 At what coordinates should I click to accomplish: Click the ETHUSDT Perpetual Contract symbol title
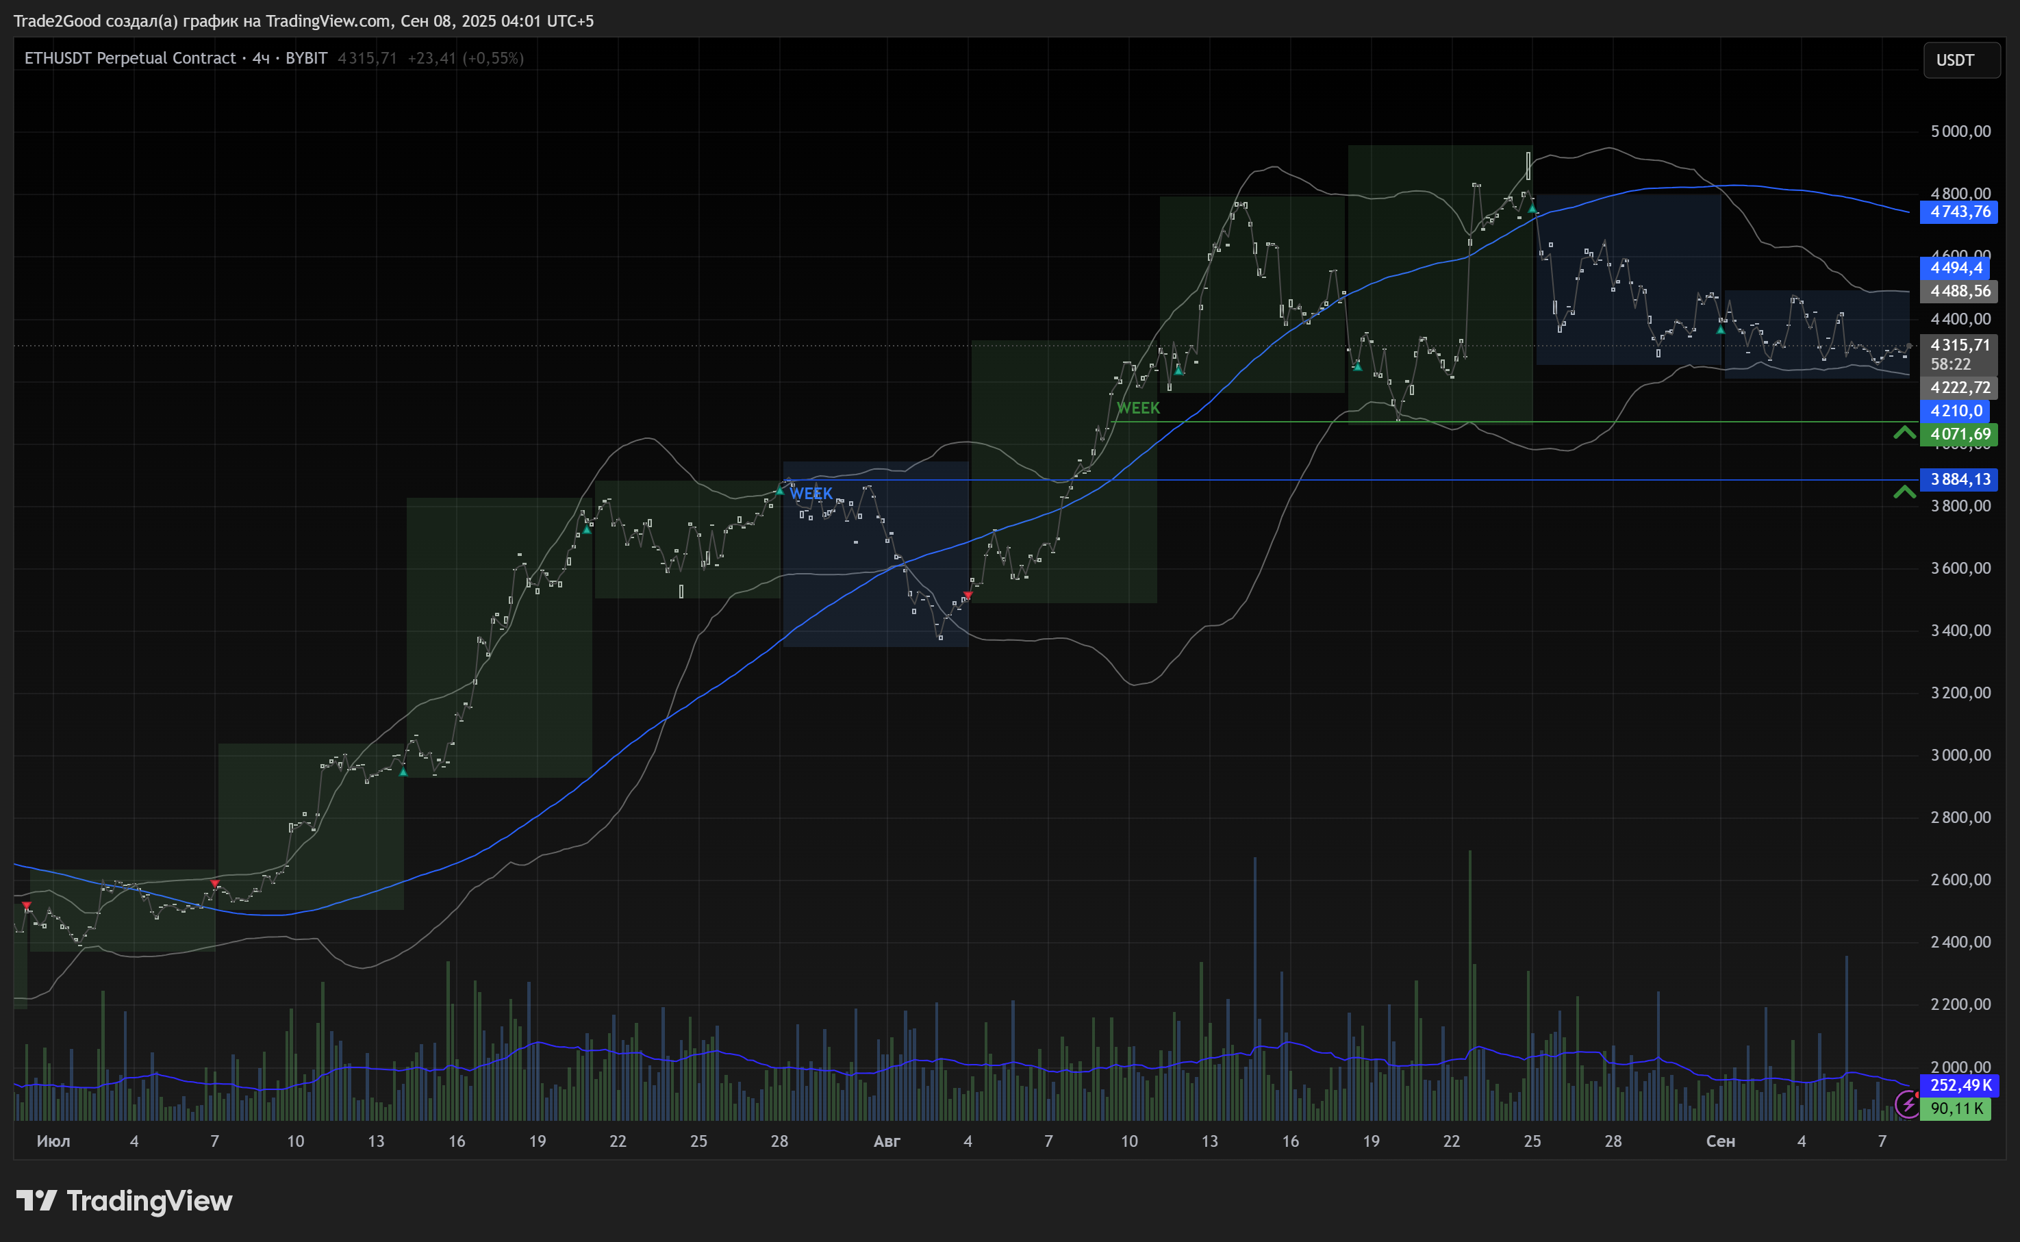(x=130, y=58)
